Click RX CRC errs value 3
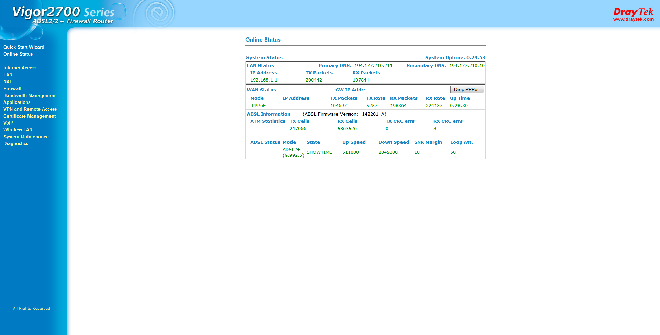This screenshot has height=335, width=660. [x=435, y=129]
